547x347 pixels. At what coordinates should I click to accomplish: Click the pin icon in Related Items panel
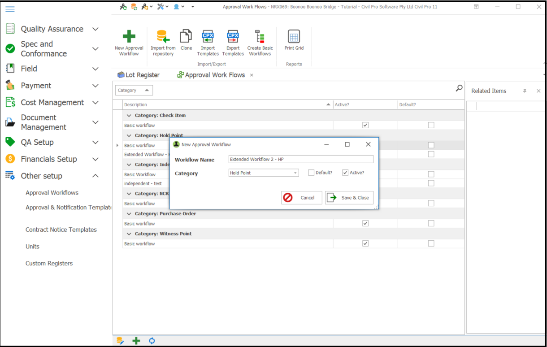(x=525, y=91)
